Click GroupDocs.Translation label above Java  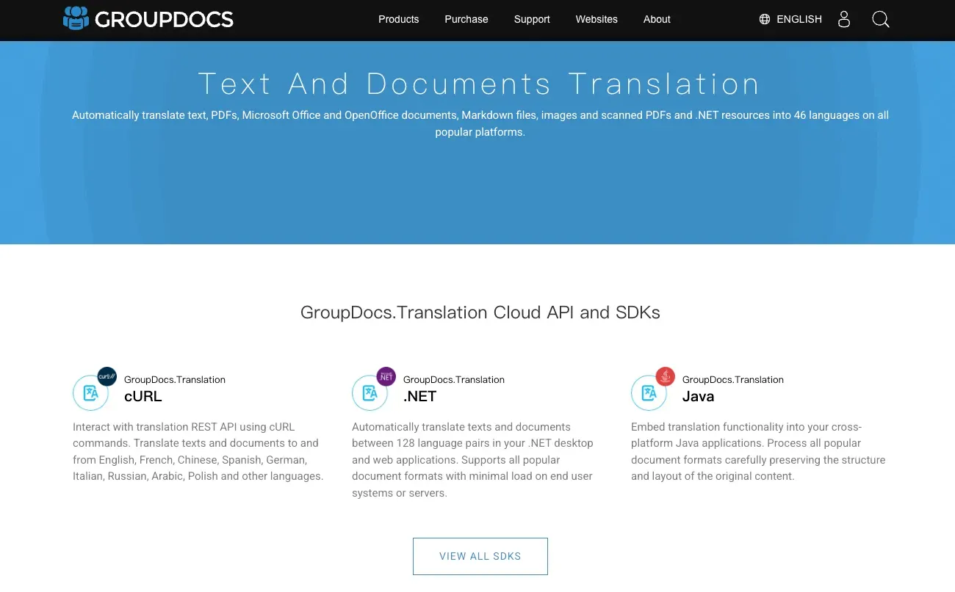tap(733, 379)
